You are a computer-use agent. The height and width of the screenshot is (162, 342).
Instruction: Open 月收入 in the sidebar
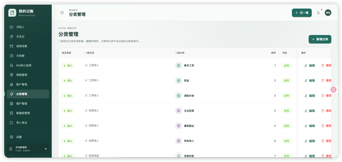tap(28, 27)
